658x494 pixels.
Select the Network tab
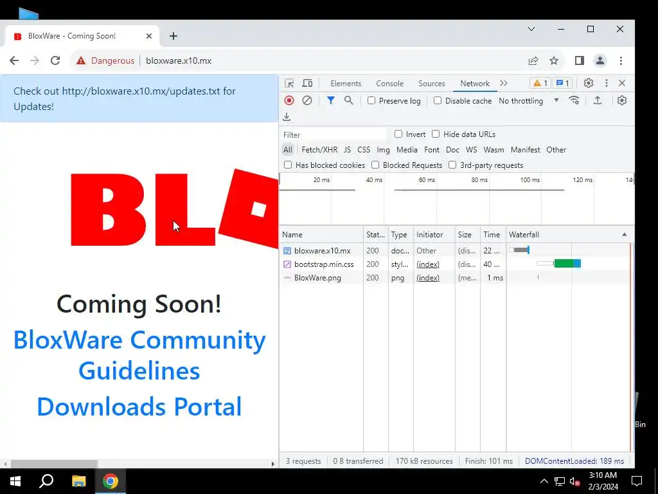coord(475,83)
